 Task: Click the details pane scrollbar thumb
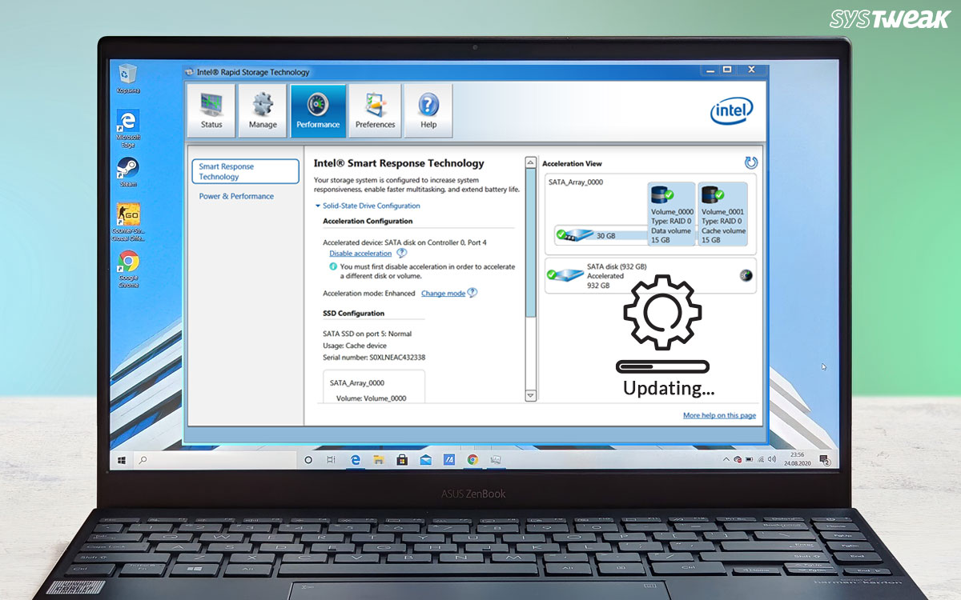[530, 242]
